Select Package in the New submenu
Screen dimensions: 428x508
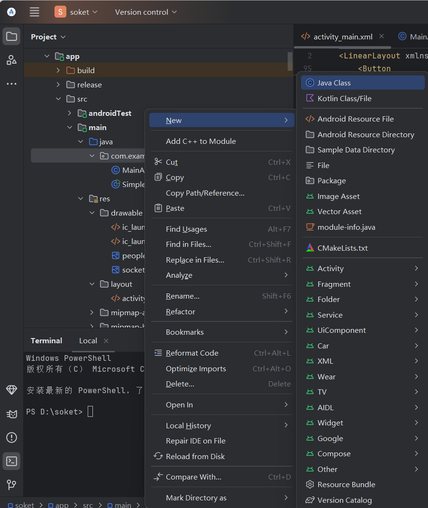(363, 181)
